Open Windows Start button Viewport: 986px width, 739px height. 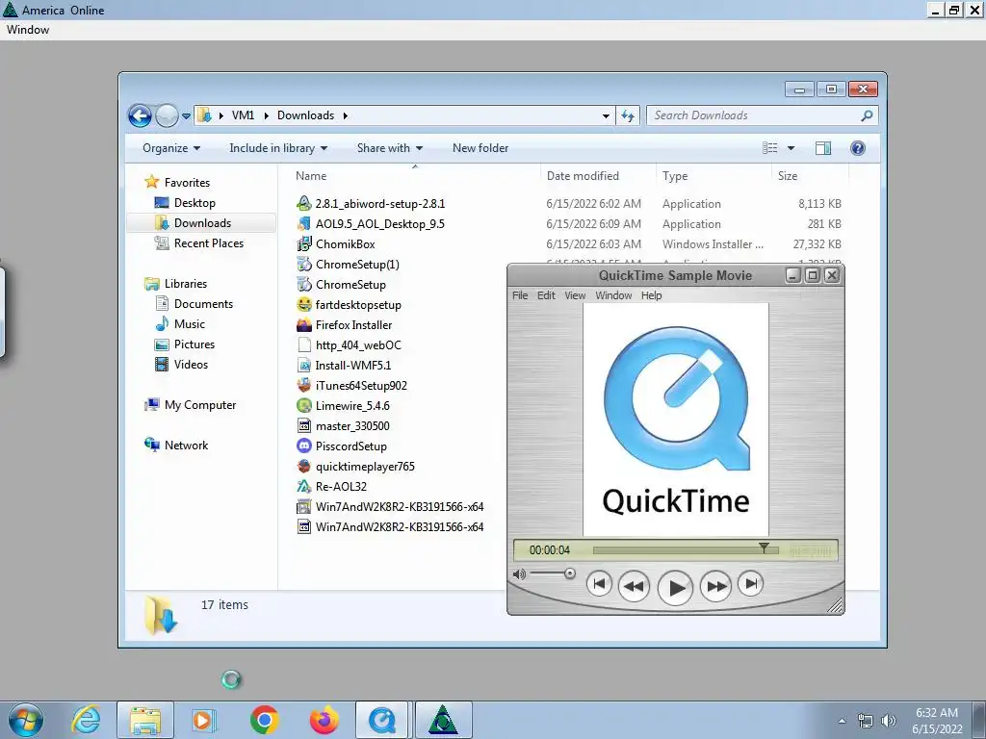[x=26, y=720]
